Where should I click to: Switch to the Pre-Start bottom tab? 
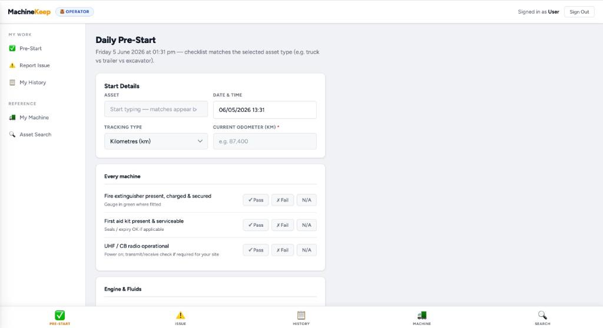click(59, 317)
